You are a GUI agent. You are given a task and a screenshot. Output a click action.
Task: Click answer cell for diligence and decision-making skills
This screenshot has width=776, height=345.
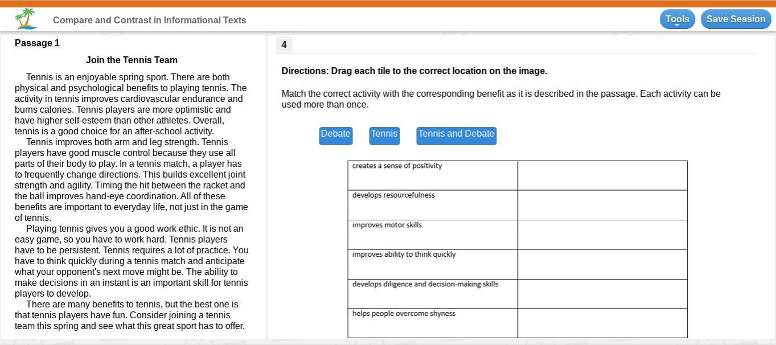(x=602, y=294)
